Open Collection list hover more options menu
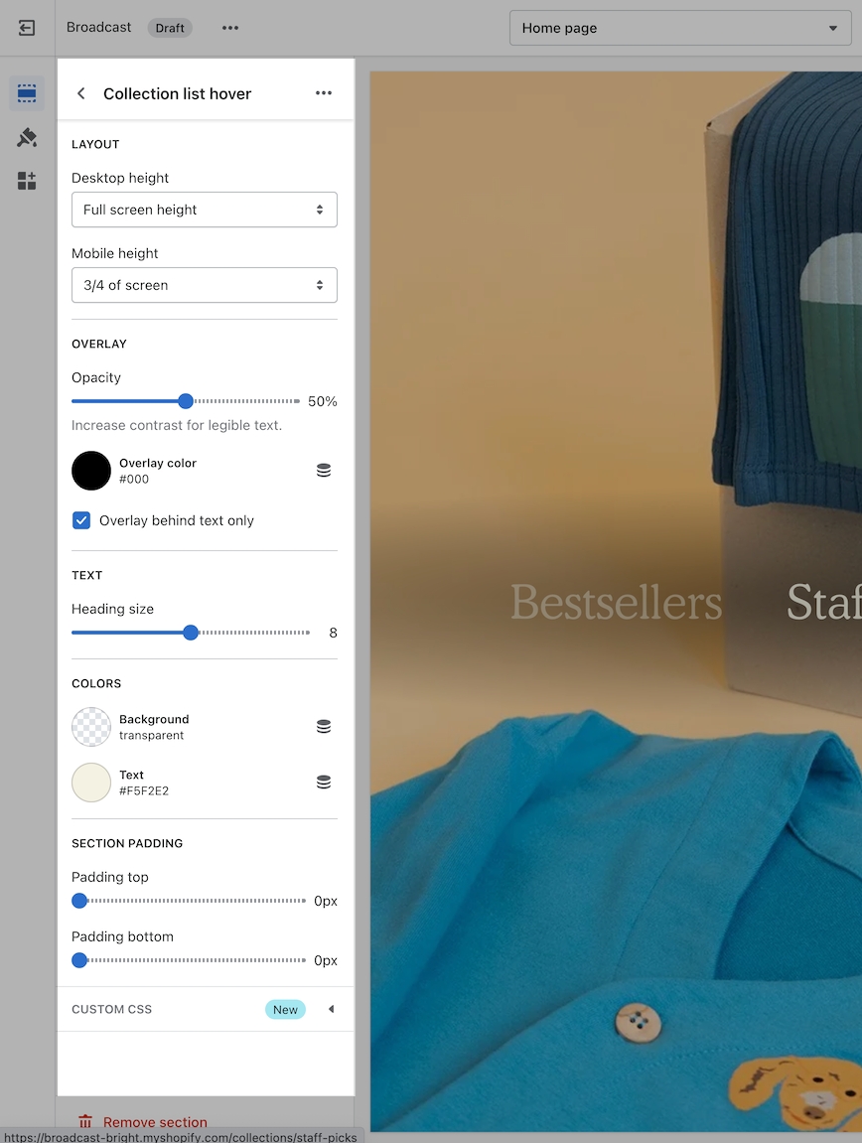Screen dimensions: 862x1143 coord(324,93)
